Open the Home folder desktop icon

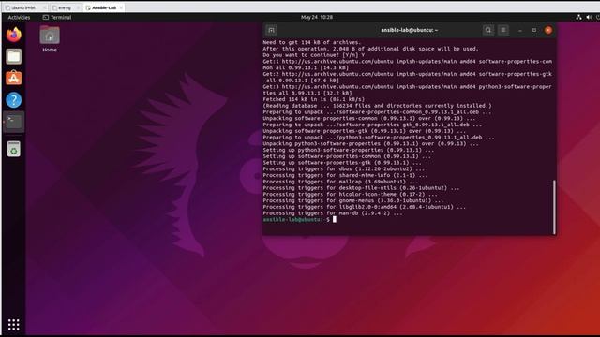[50, 39]
